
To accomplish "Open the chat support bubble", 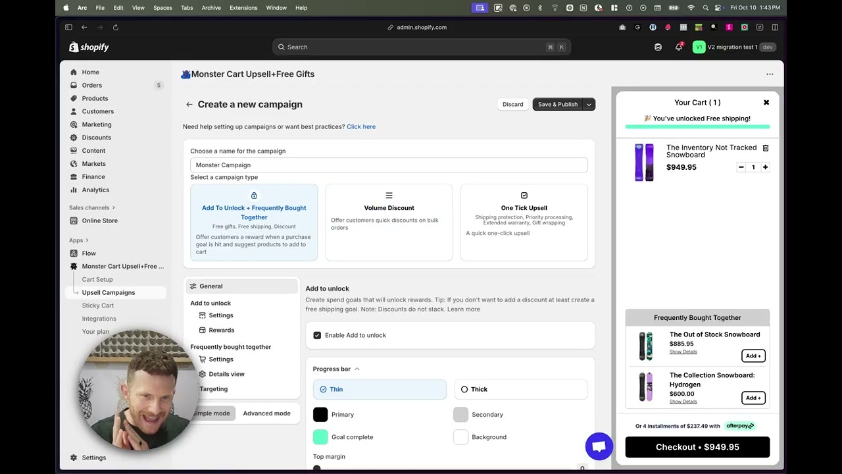I will coord(599,447).
